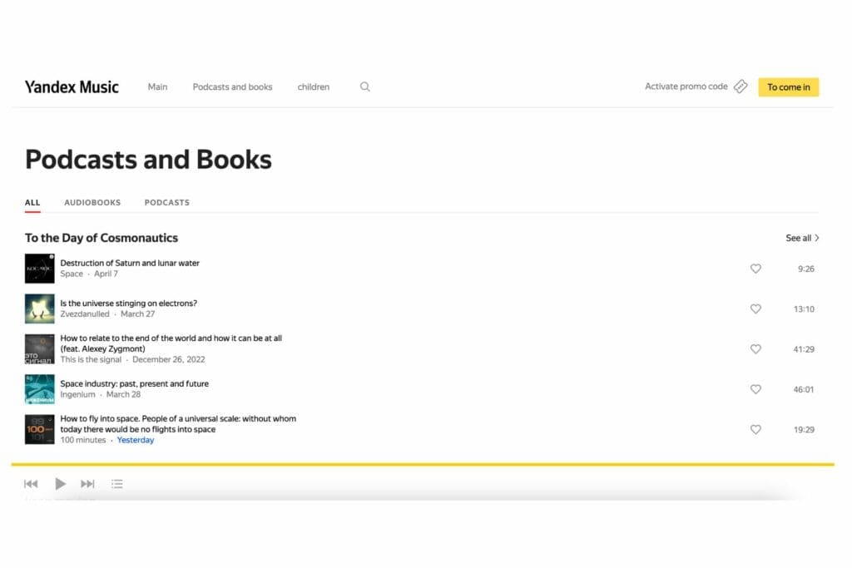Viewport: 852px width, 568px height.
Task: Click the yellow To come in button
Action: (x=789, y=86)
